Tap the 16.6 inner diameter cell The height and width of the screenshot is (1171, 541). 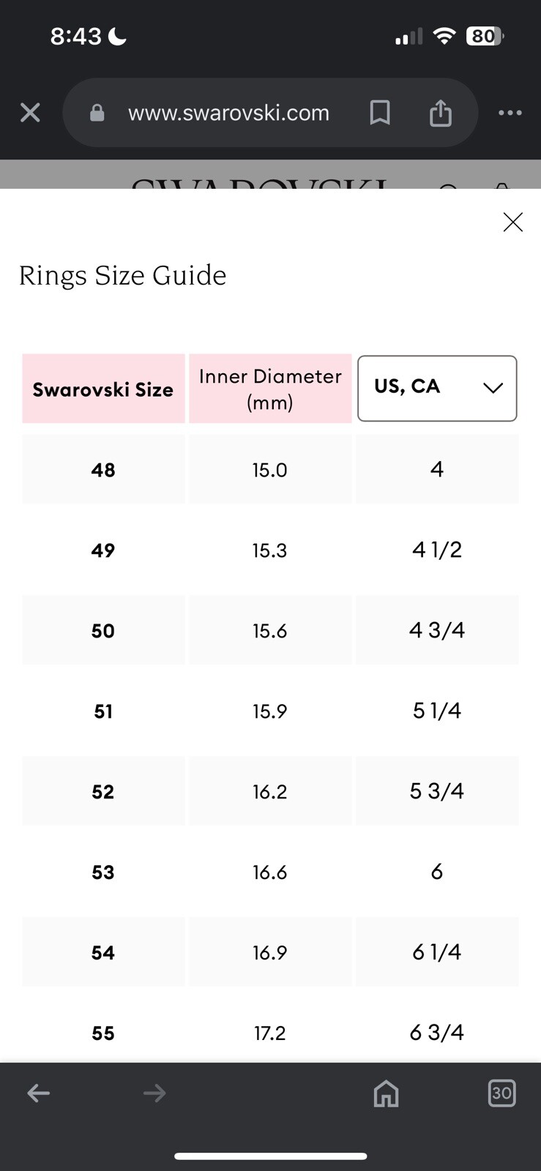pyautogui.click(x=270, y=872)
